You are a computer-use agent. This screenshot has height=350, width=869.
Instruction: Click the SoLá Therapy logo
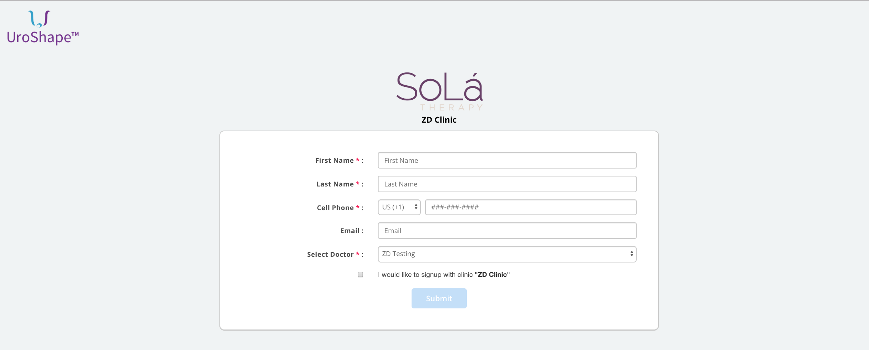pyautogui.click(x=440, y=91)
